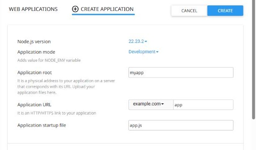The width and height of the screenshot is (256, 150).
Task: Focus the Application URL path field
Action: pyautogui.click(x=203, y=105)
